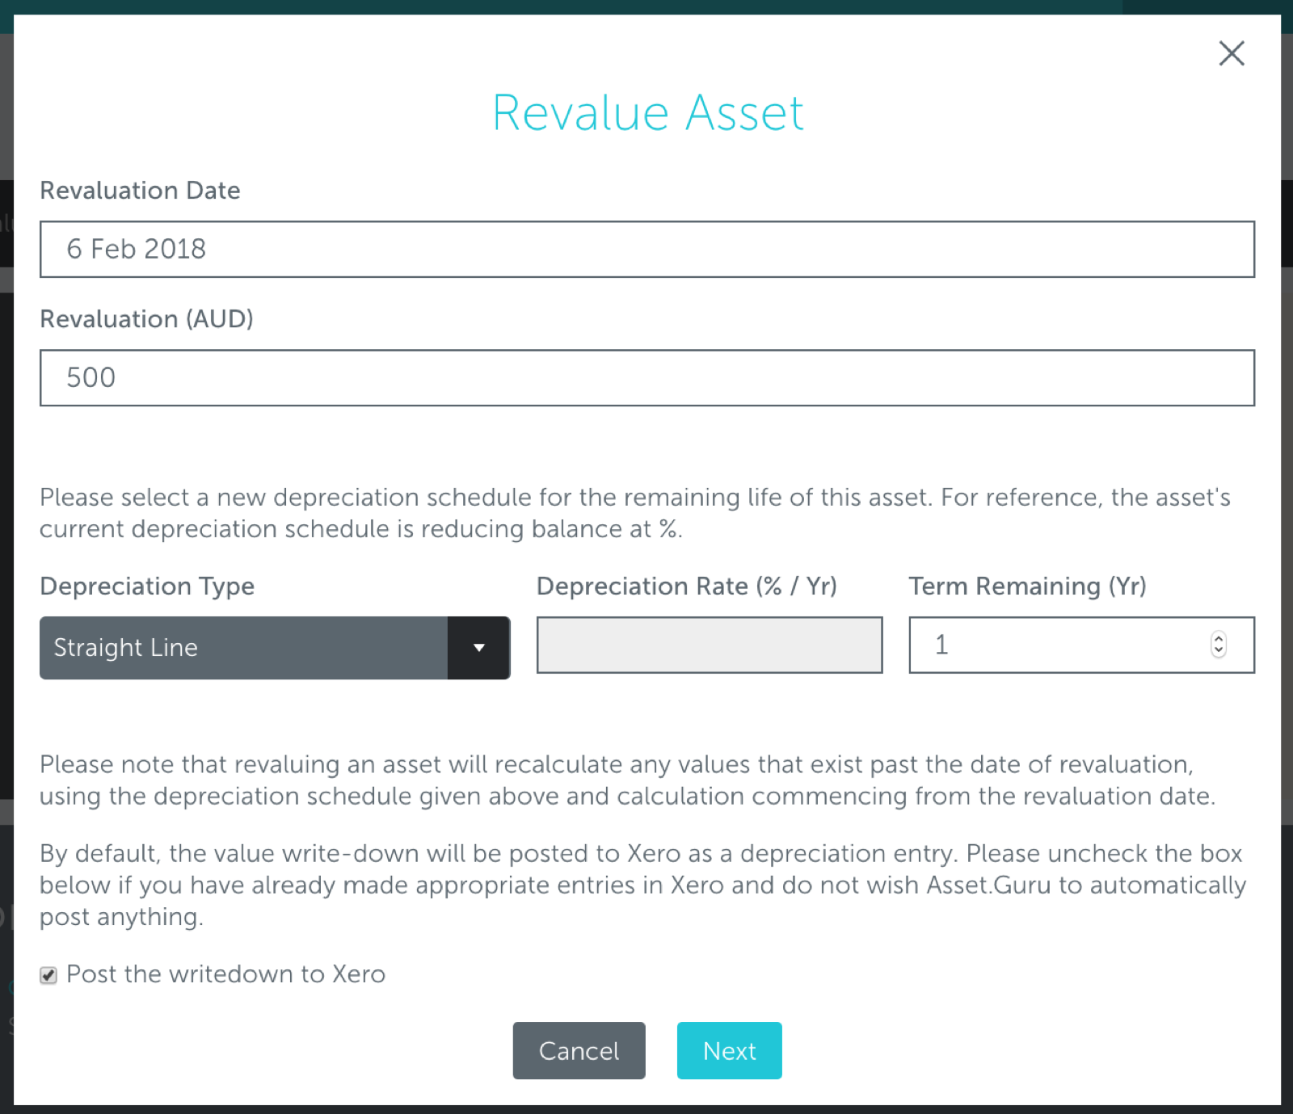Screen dimensions: 1293x1114
Task: Click the Post the writedown to Xero label
Action: click(x=225, y=974)
